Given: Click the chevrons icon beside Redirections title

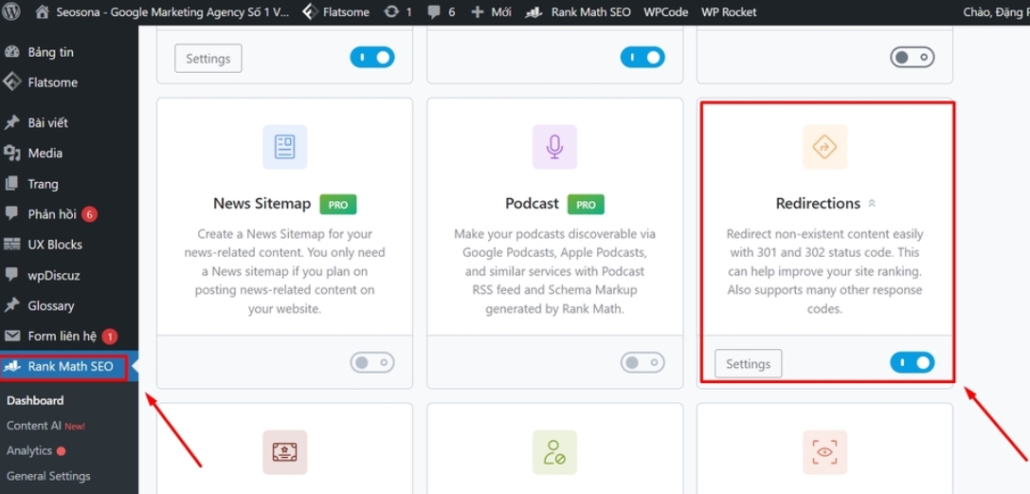Looking at the screenshot, I should pyautogui.click(x=872, y=204).
